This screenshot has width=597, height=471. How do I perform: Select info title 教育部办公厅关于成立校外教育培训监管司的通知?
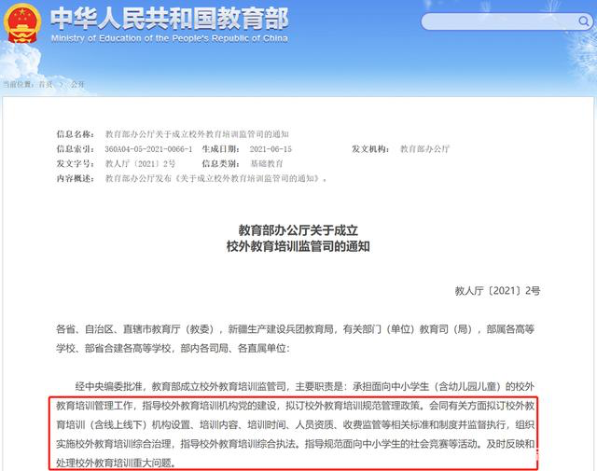coord(197,134)
